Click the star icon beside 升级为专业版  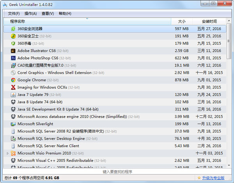(x=199, y=178)
